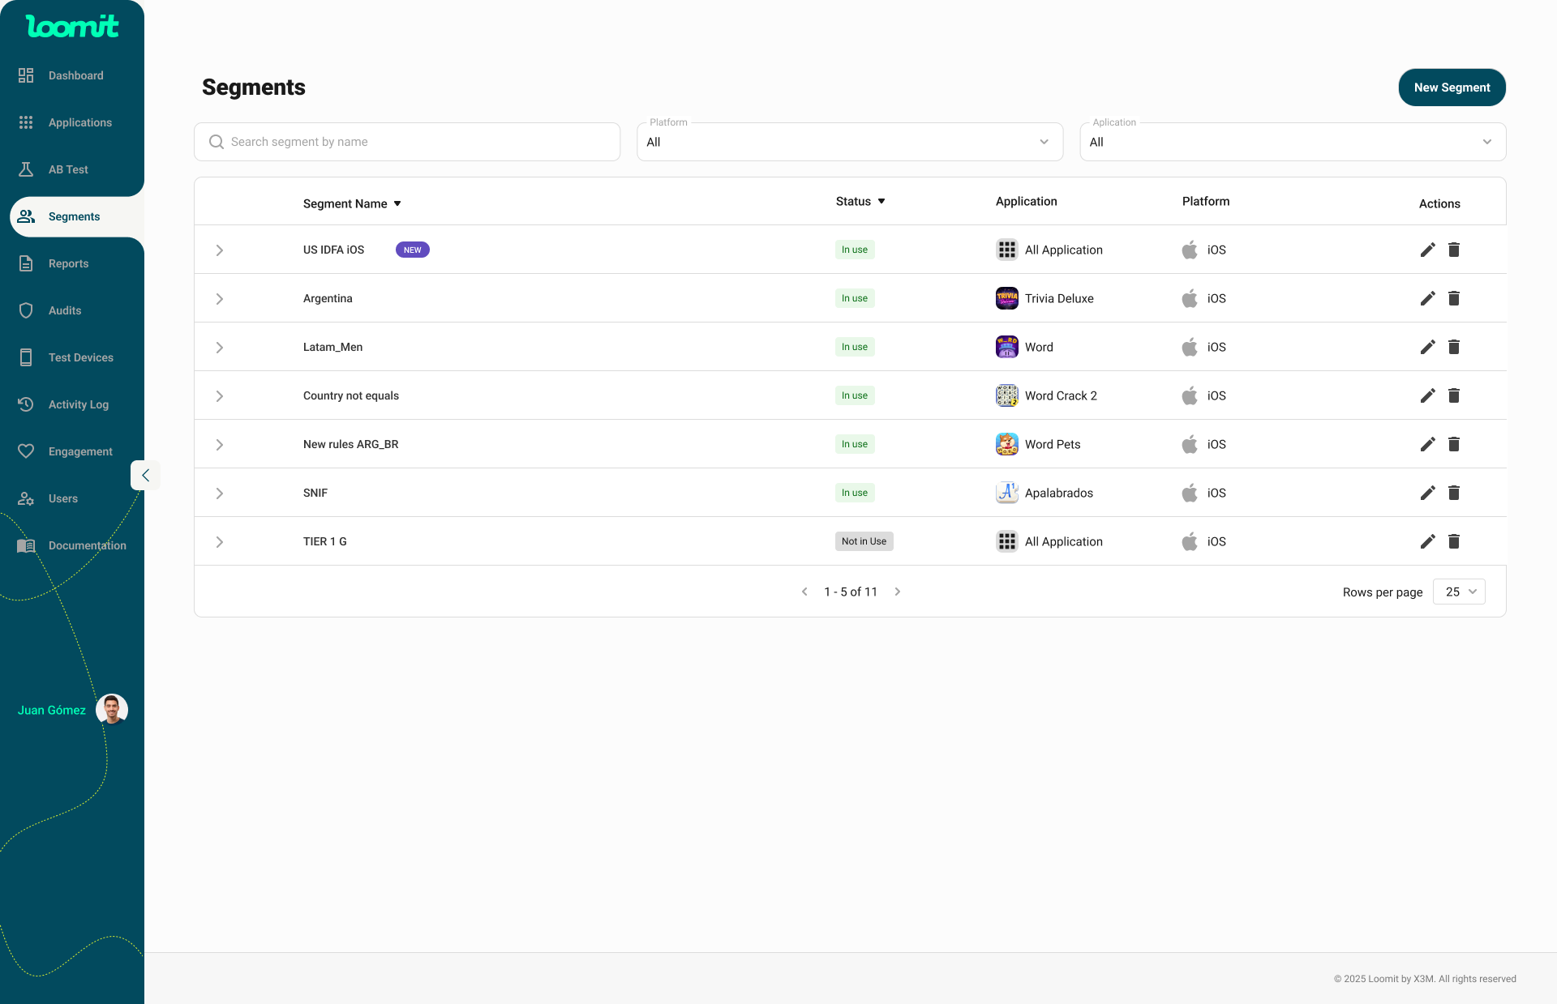Screen dimensions: 1557x1004
Task: Expand the Country not equals row
Action: pyautogui.click(x=219, y=396)
